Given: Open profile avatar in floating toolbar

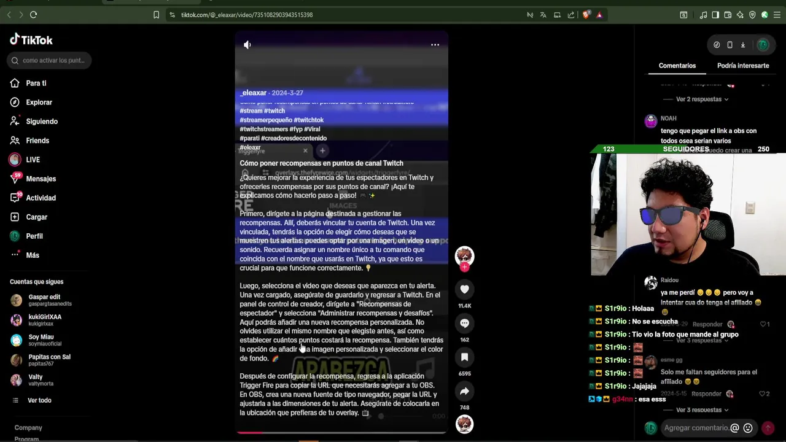Looking at the screenshot, I should coord(763,45).
